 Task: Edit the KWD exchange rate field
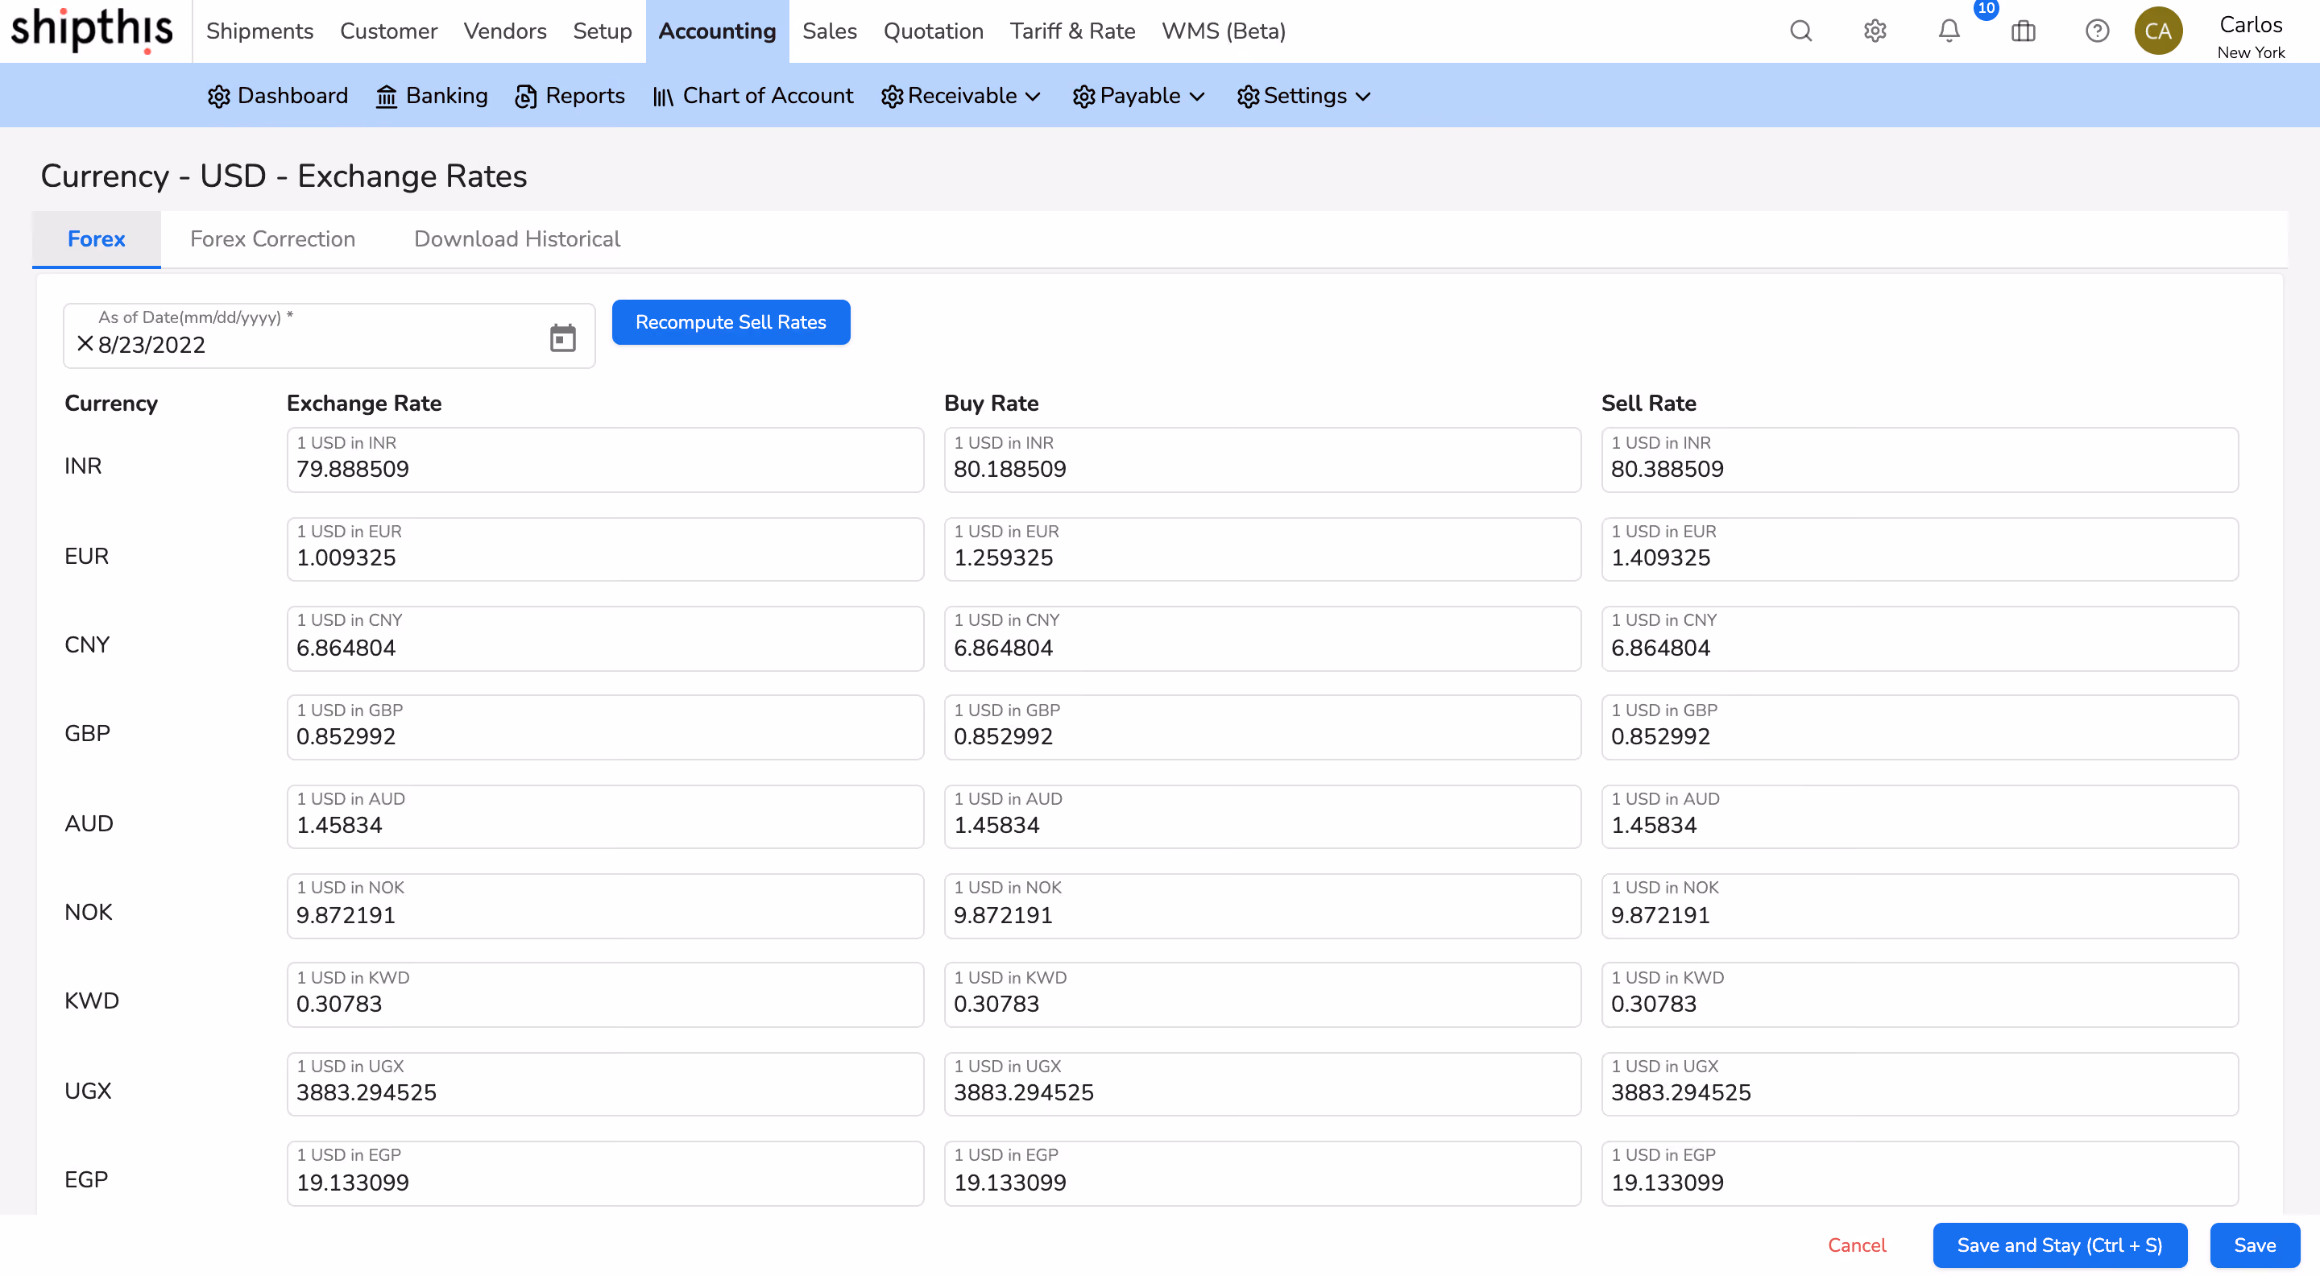(605, 994)
